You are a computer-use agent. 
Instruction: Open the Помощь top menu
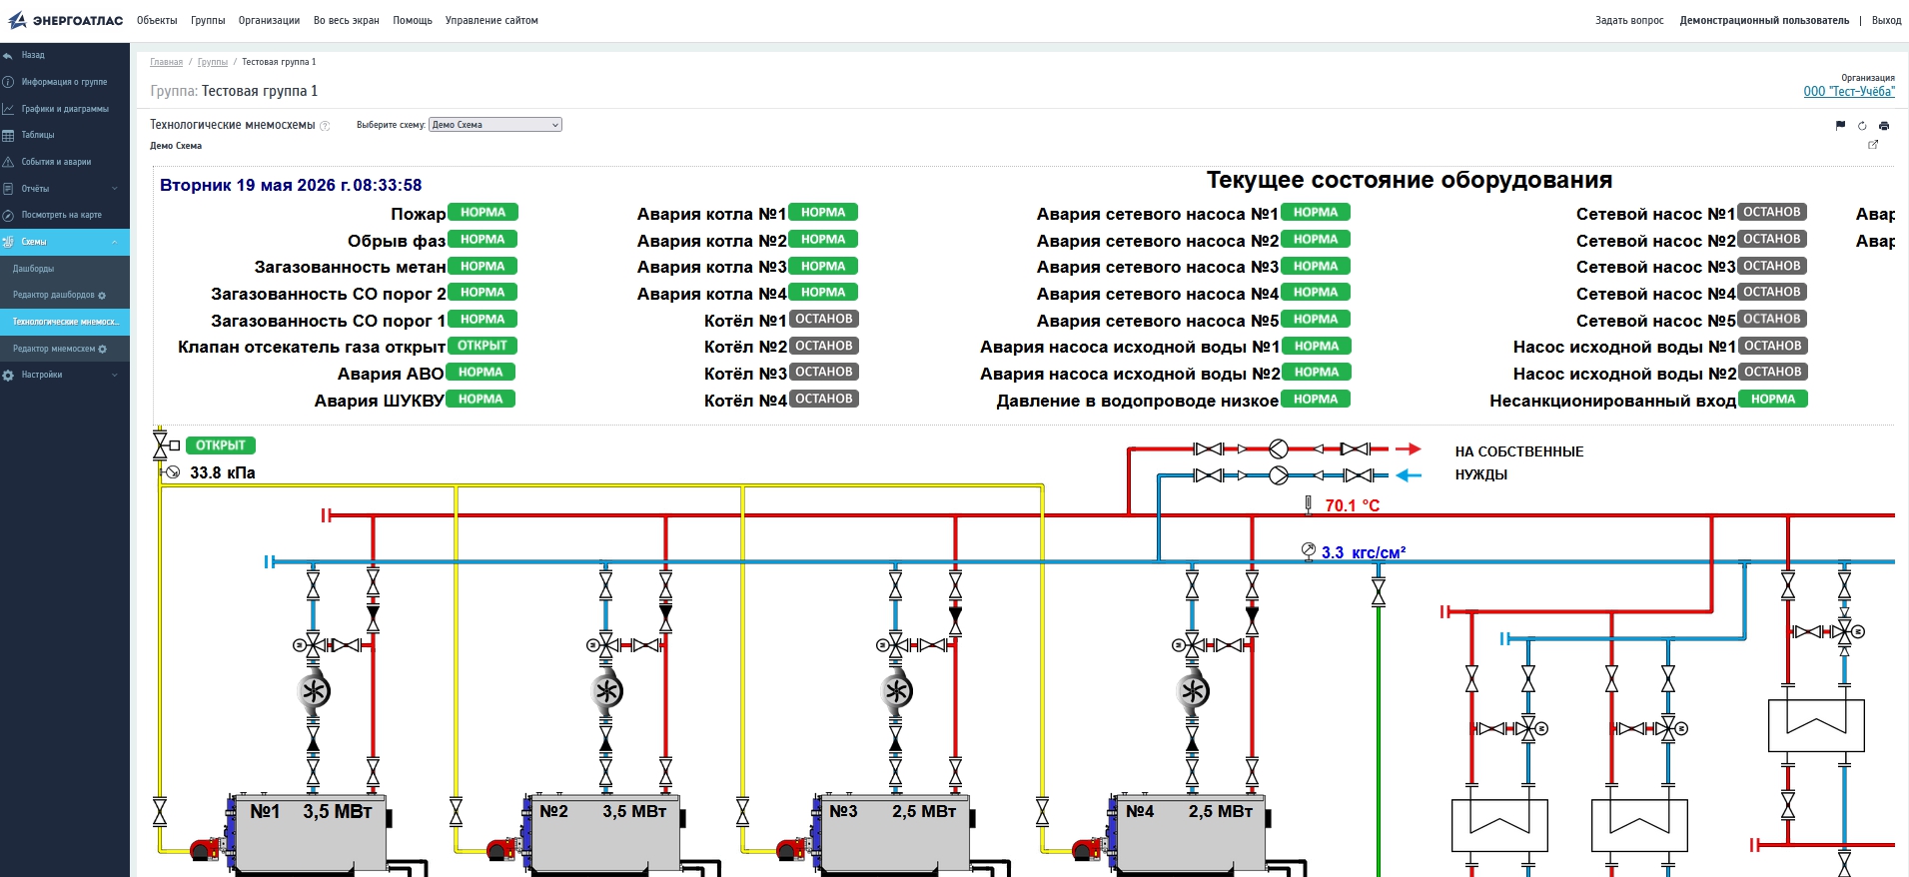(x=413, y=20)
